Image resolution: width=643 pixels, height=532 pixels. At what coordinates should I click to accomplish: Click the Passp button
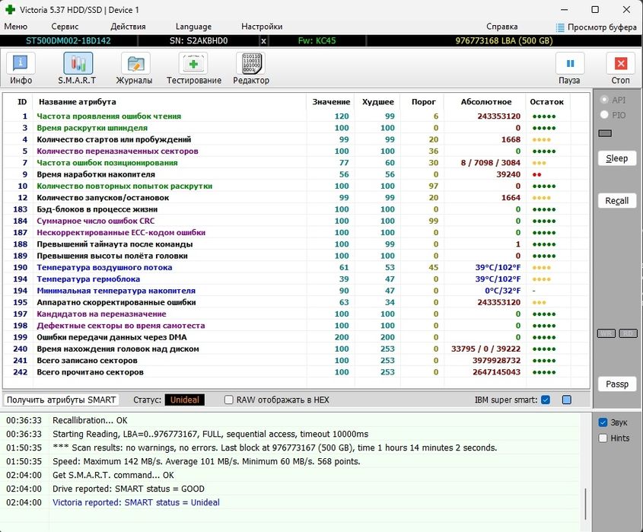[617, 384]
